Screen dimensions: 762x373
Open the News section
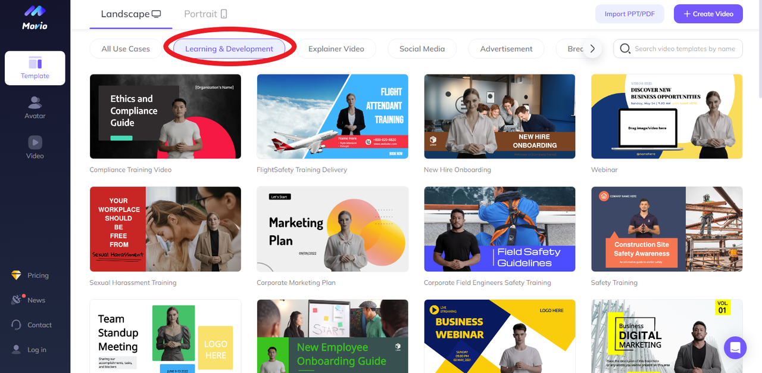click(29, 300)
